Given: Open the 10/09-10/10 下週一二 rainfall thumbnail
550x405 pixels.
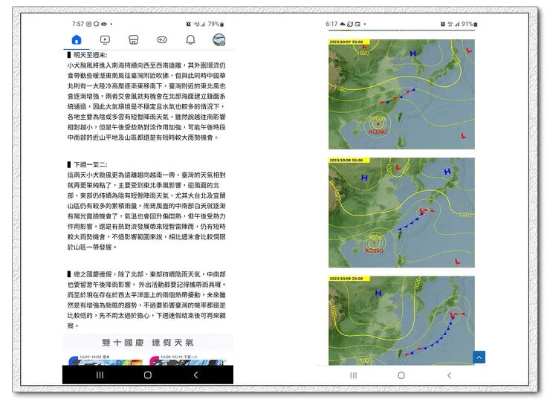Looking at the screenshot, I should pos(187,360).
